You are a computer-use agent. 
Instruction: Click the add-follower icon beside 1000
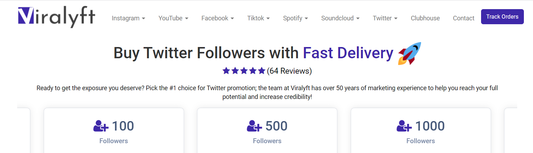coord(405,126)
